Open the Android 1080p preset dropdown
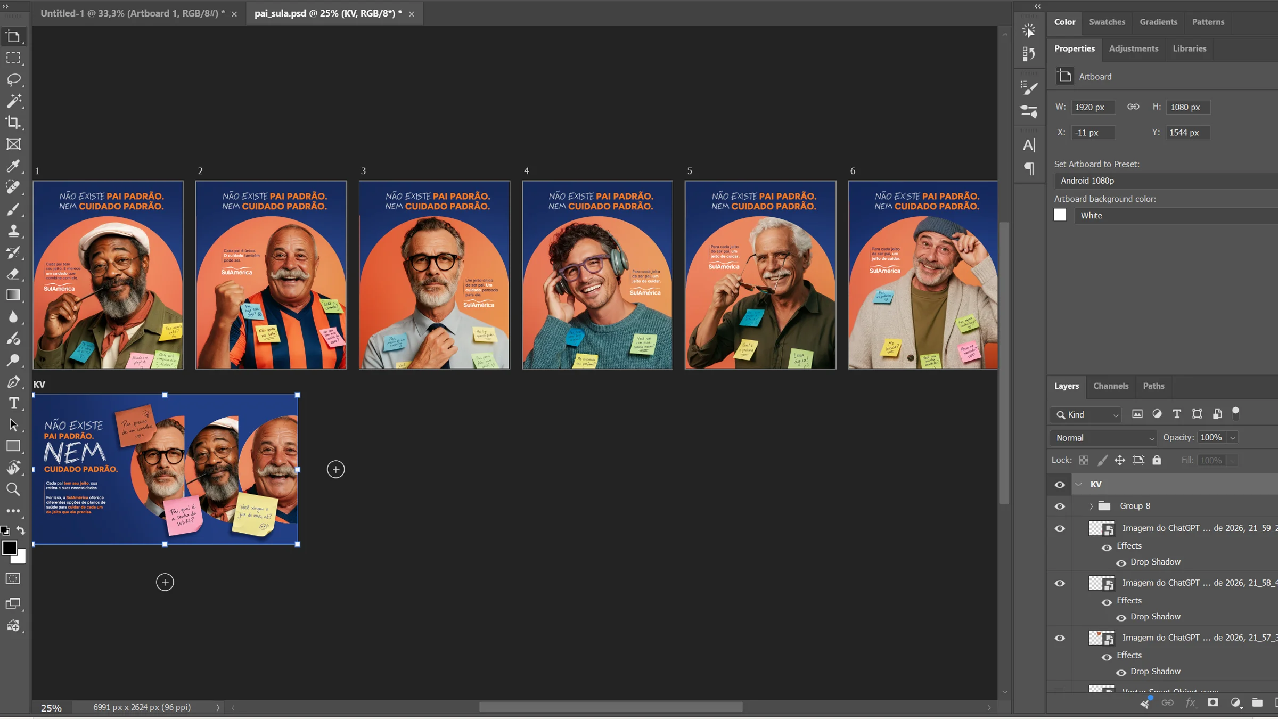This screenshot has width=1278, height=719. (1166, 181)
